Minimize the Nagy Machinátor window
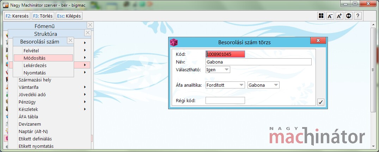The height and width of the screenshot is (152, 379). point(346,4)
